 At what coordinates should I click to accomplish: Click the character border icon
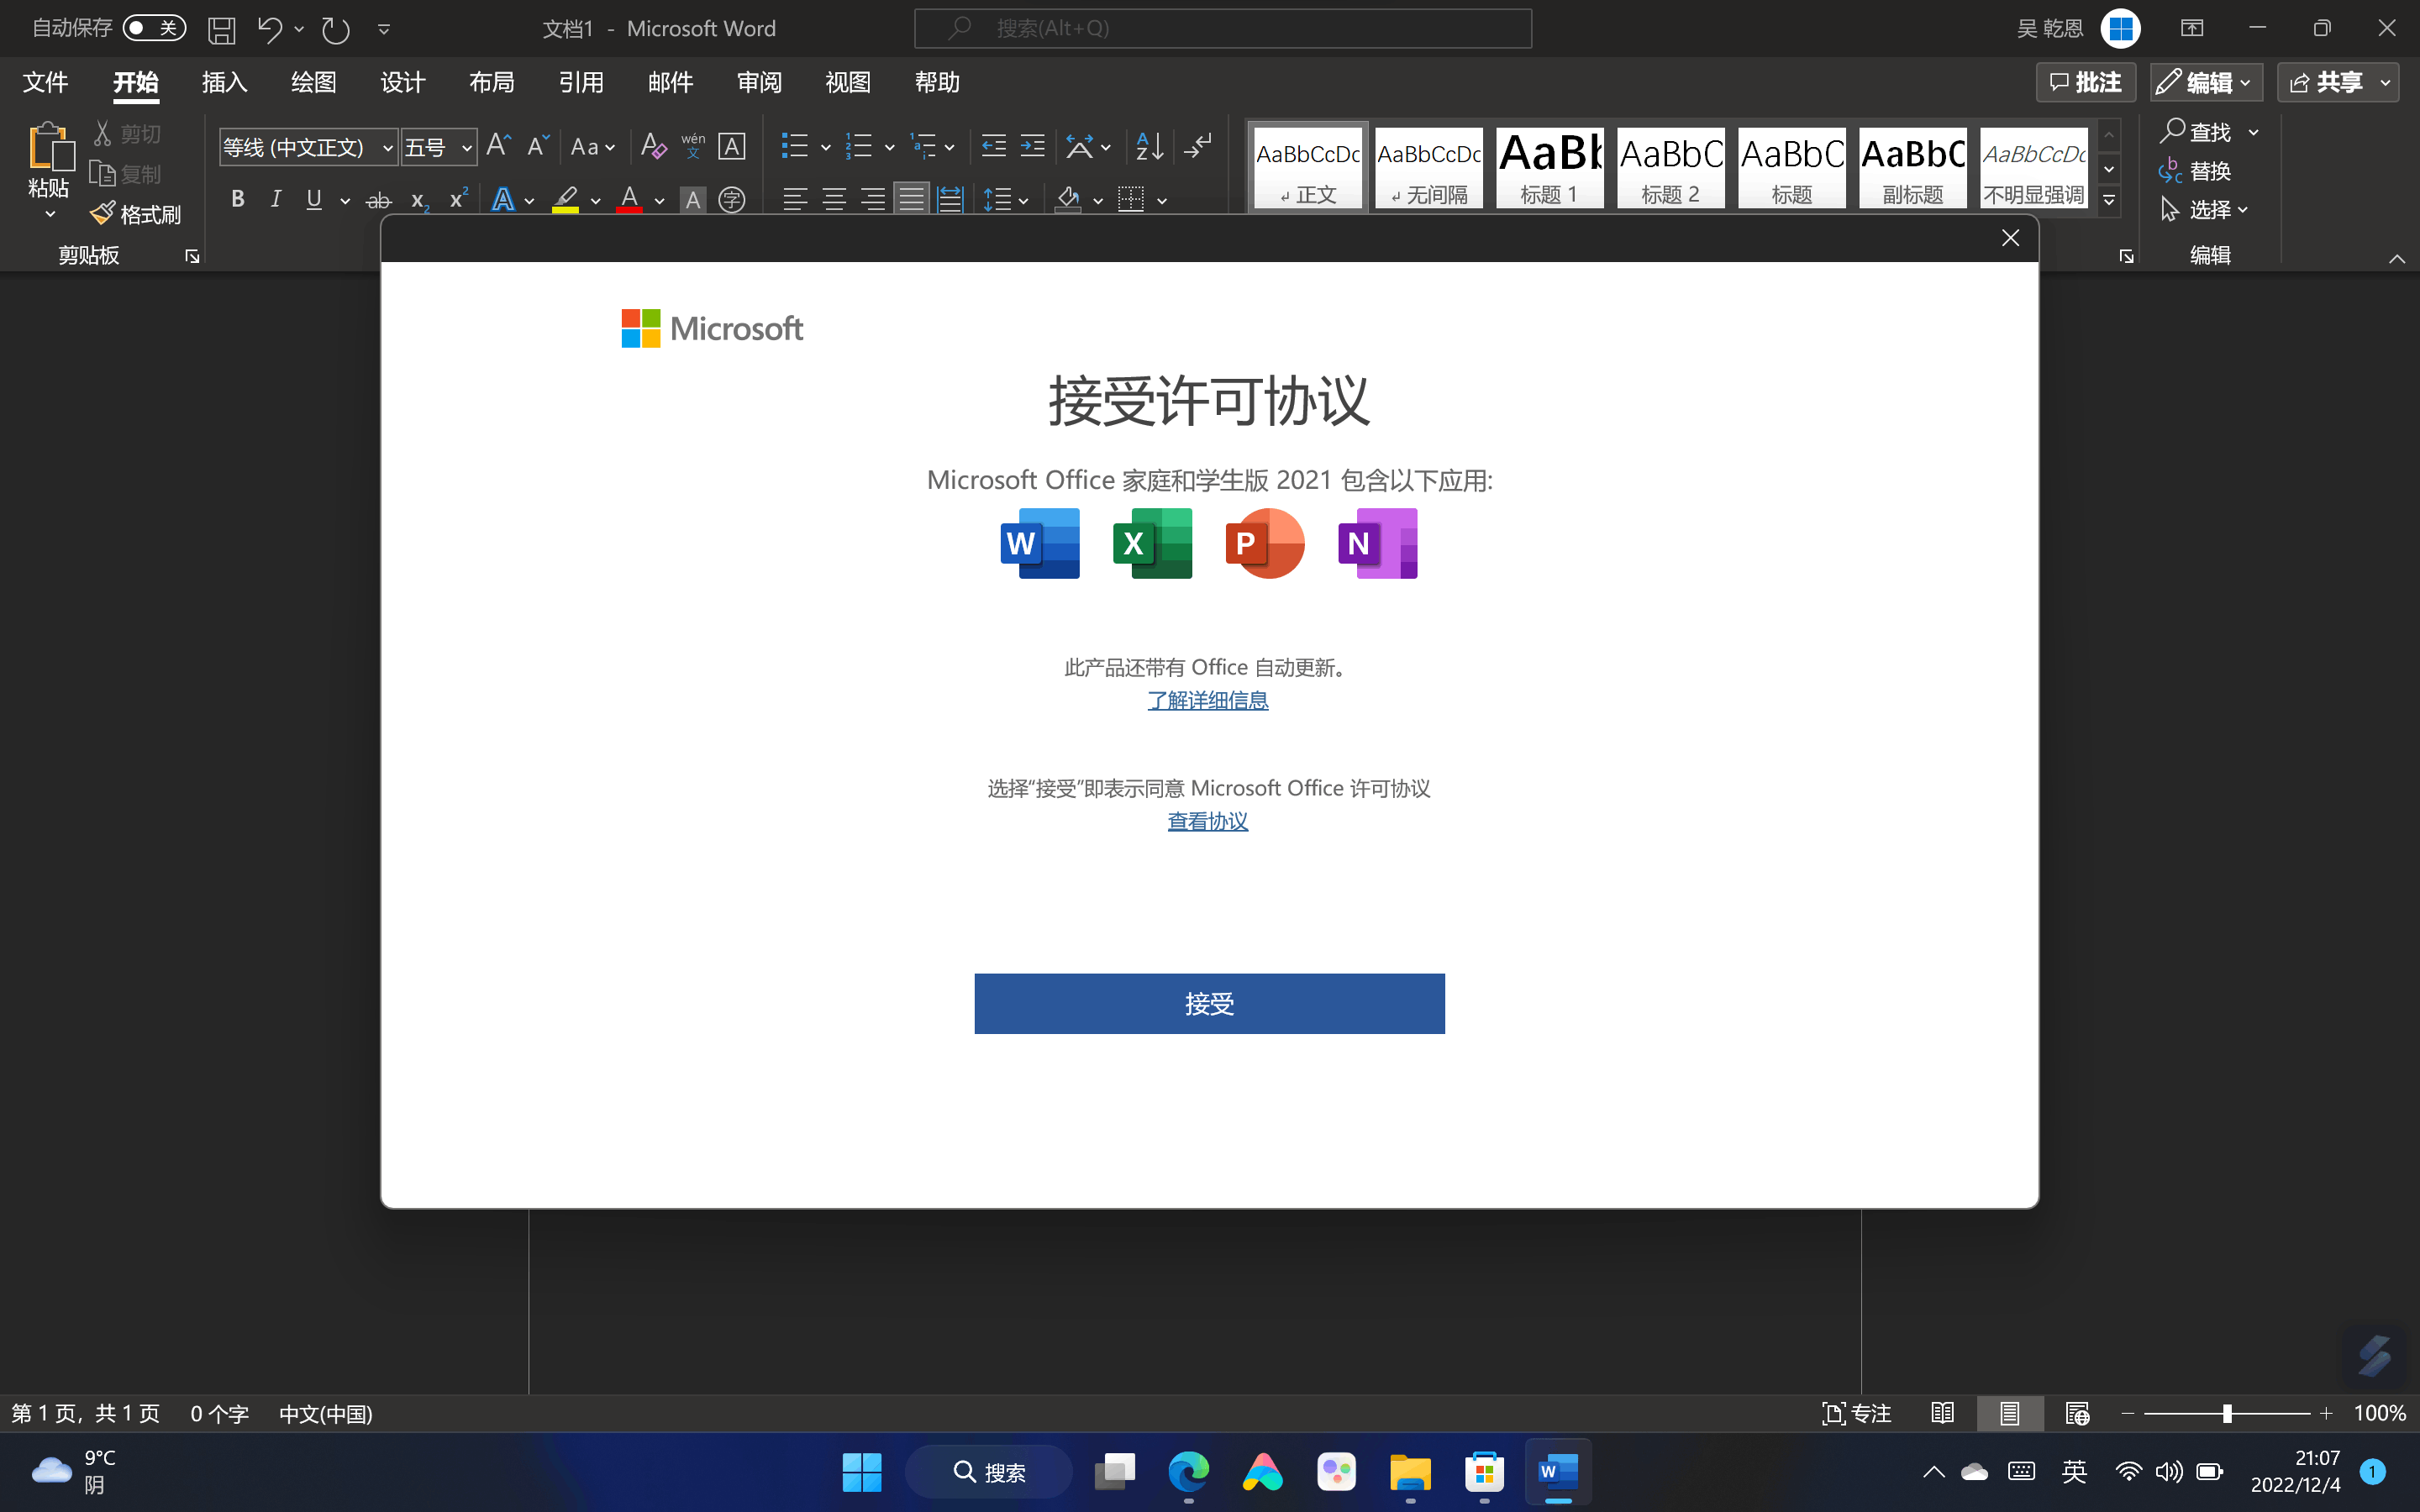(732, 146)
